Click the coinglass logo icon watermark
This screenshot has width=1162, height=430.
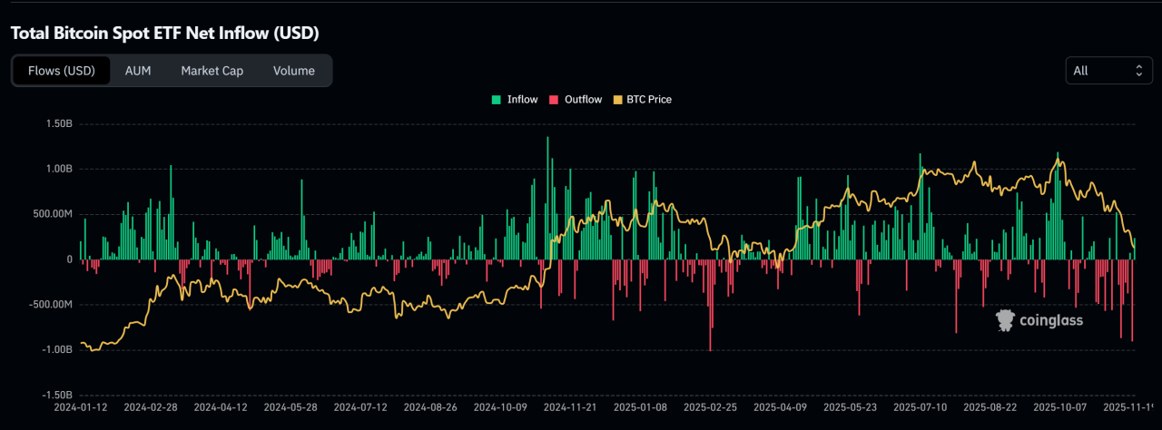1005,320
